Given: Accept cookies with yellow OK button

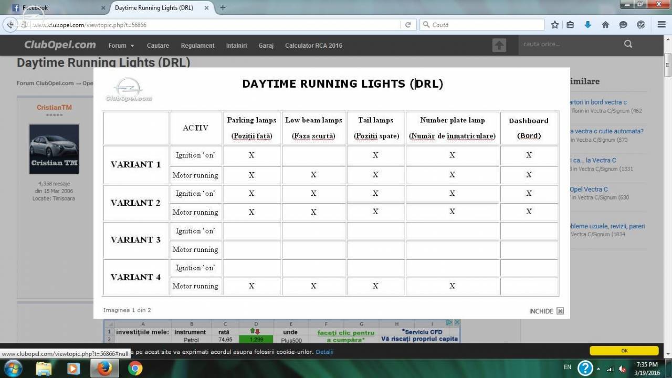Looking at the screenshot, I should click(624, 351).
